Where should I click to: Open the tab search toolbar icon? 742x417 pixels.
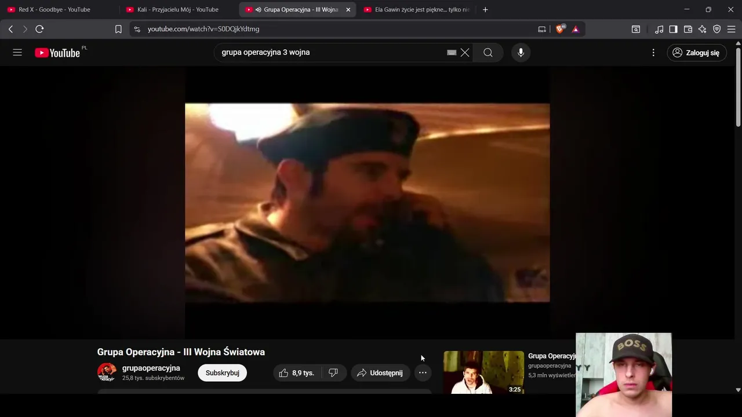[x=636, y=29]
